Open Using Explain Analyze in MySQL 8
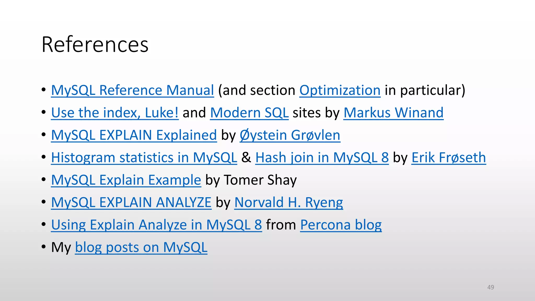This screenshot has width=535, height=301. [156, 225]
